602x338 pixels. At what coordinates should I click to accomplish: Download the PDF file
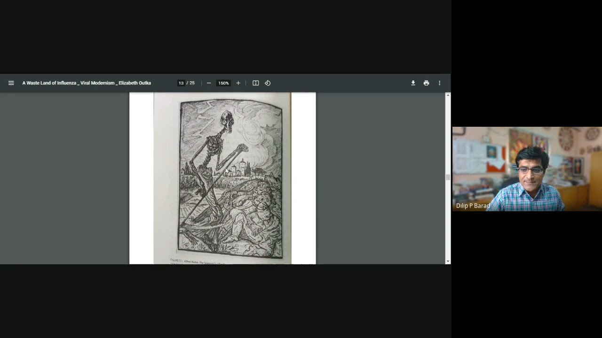(413, 83)
